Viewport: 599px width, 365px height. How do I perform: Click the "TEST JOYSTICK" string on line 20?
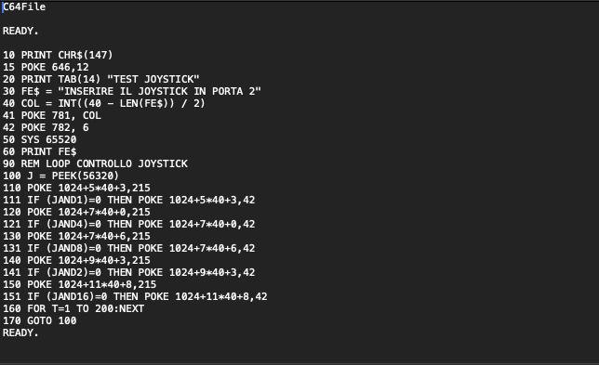153,79
